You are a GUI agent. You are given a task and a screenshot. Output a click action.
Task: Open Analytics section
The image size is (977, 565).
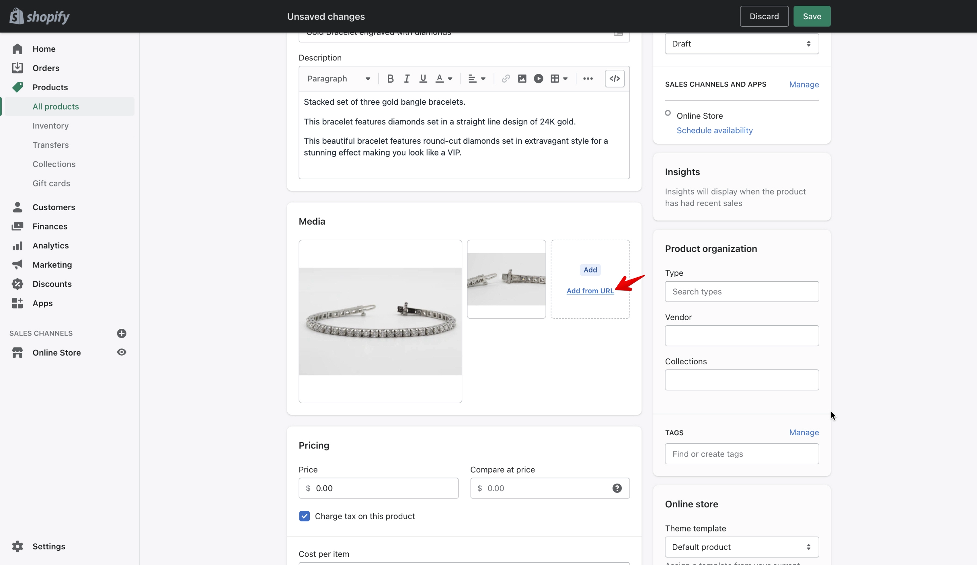pos(51,245)
